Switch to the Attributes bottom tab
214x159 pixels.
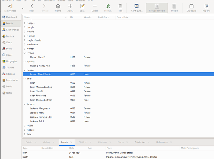click(x=140, y=142)
